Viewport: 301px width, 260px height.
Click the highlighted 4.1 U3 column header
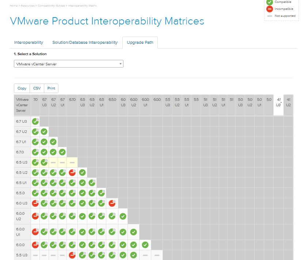[x=279, y=105]
